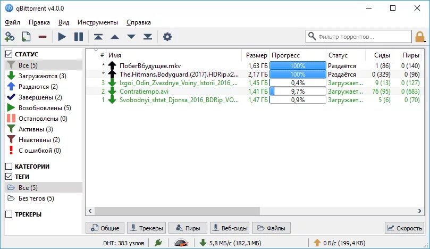This screenshot has width=430, height=249.
Task: Move torrent up in queue
Action: click(115, 37)
